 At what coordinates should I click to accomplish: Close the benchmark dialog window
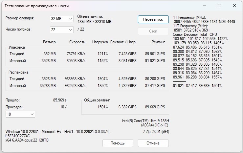click(x=234, y=6)
